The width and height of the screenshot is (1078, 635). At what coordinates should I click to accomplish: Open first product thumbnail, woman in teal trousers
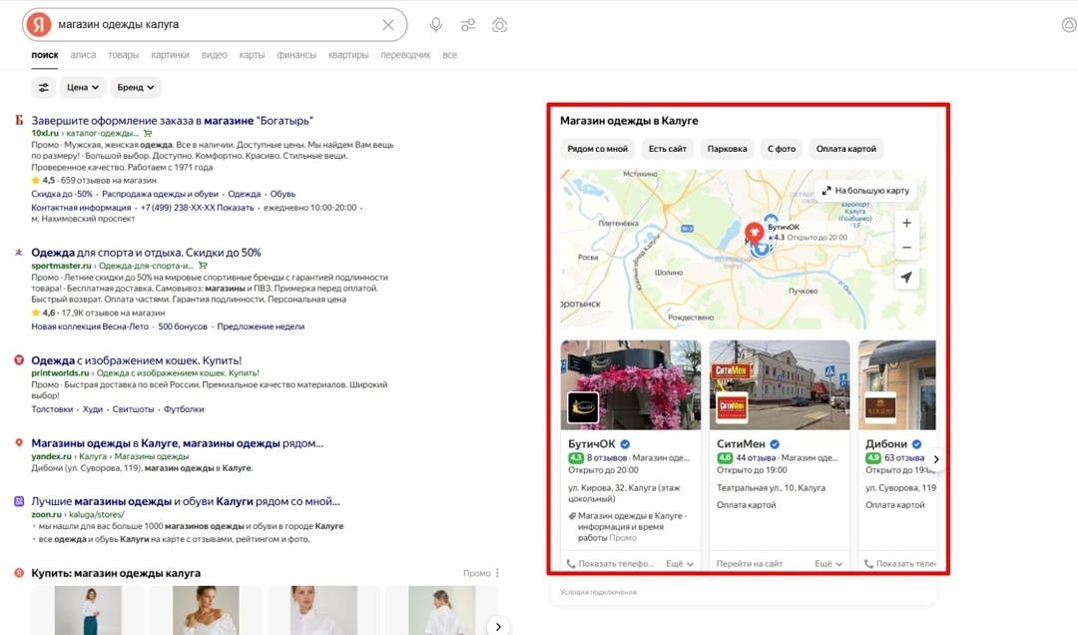coord(88,611)
